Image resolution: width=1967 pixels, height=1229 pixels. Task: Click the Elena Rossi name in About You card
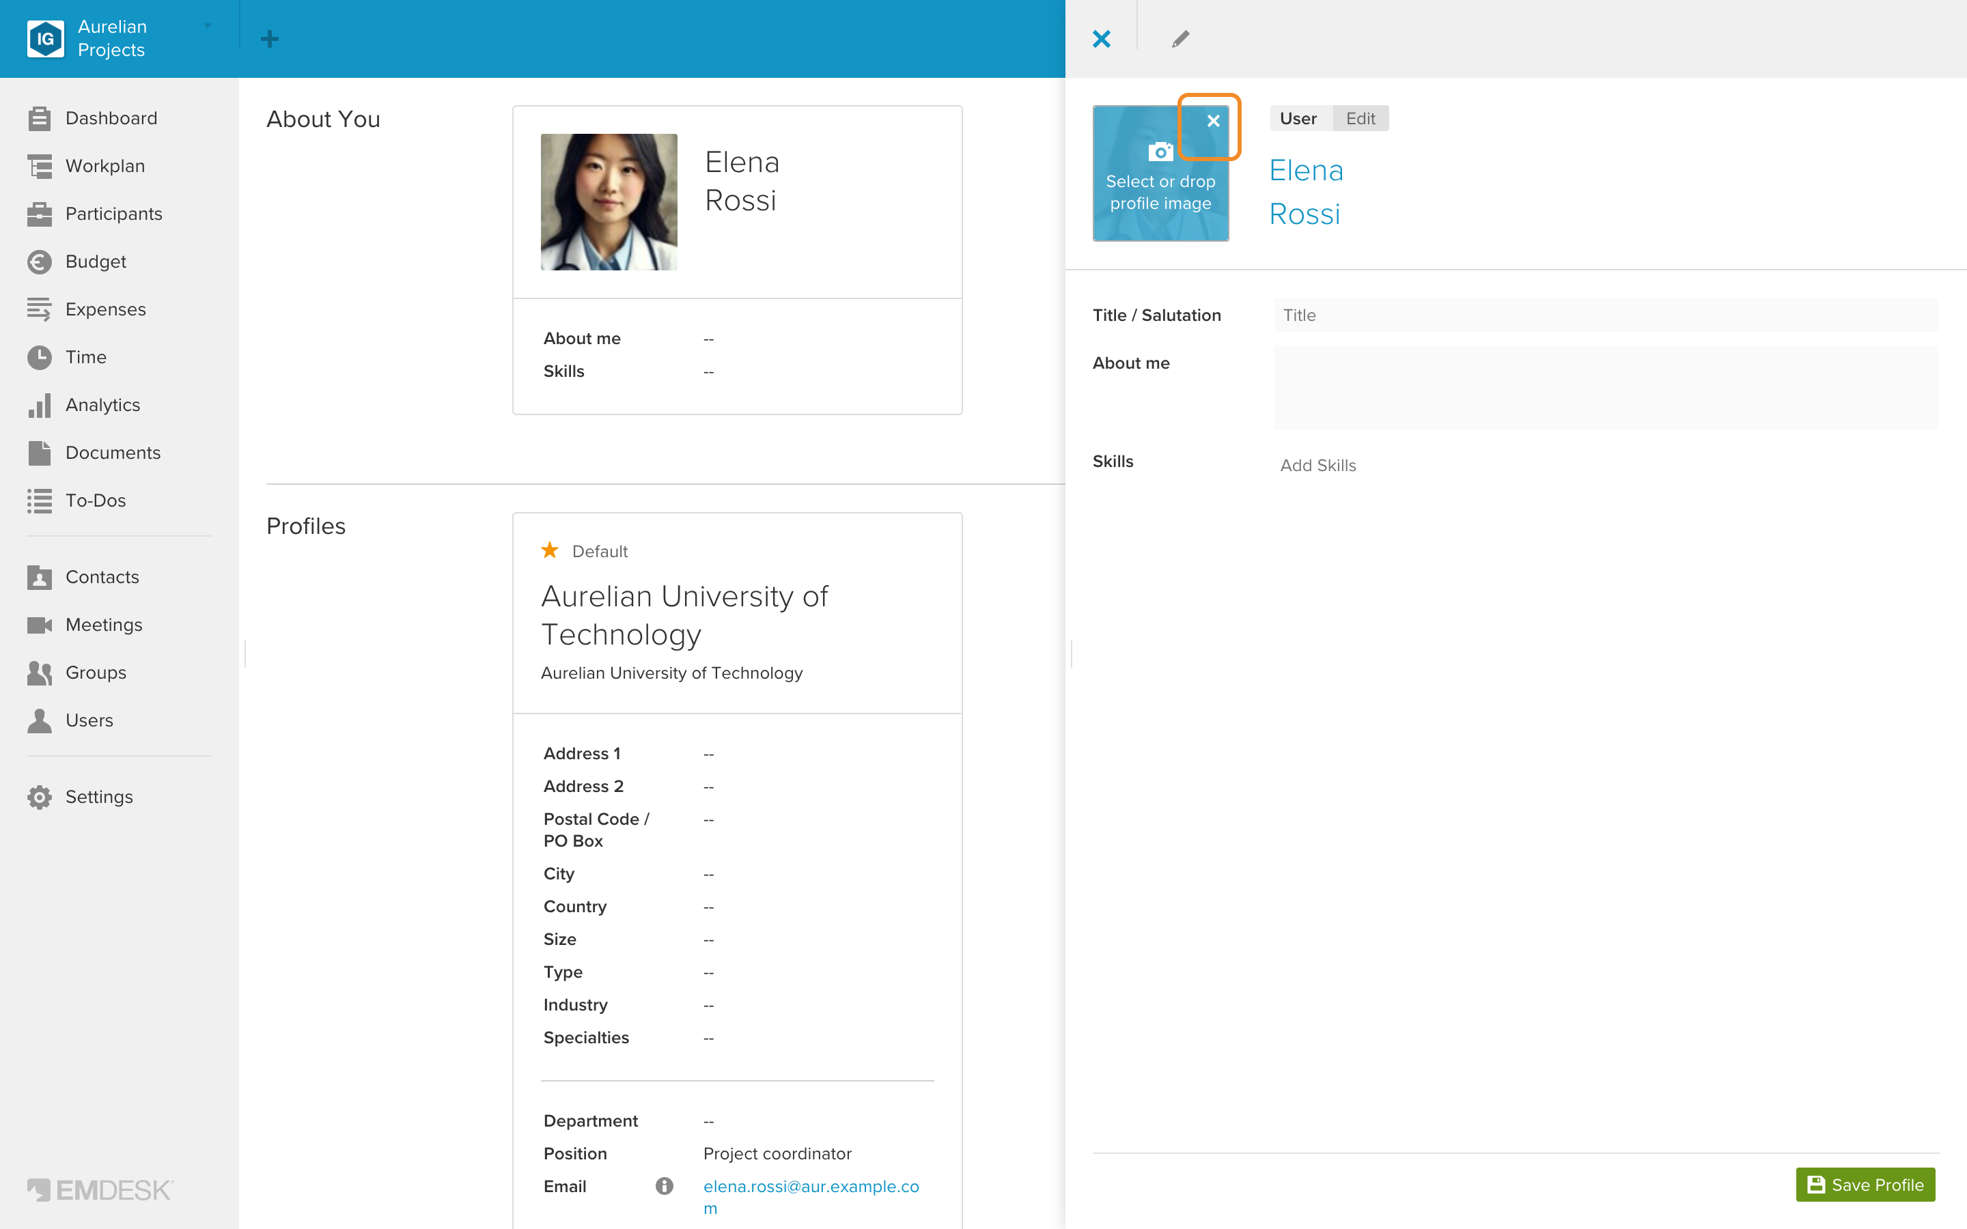pos(742,181)
